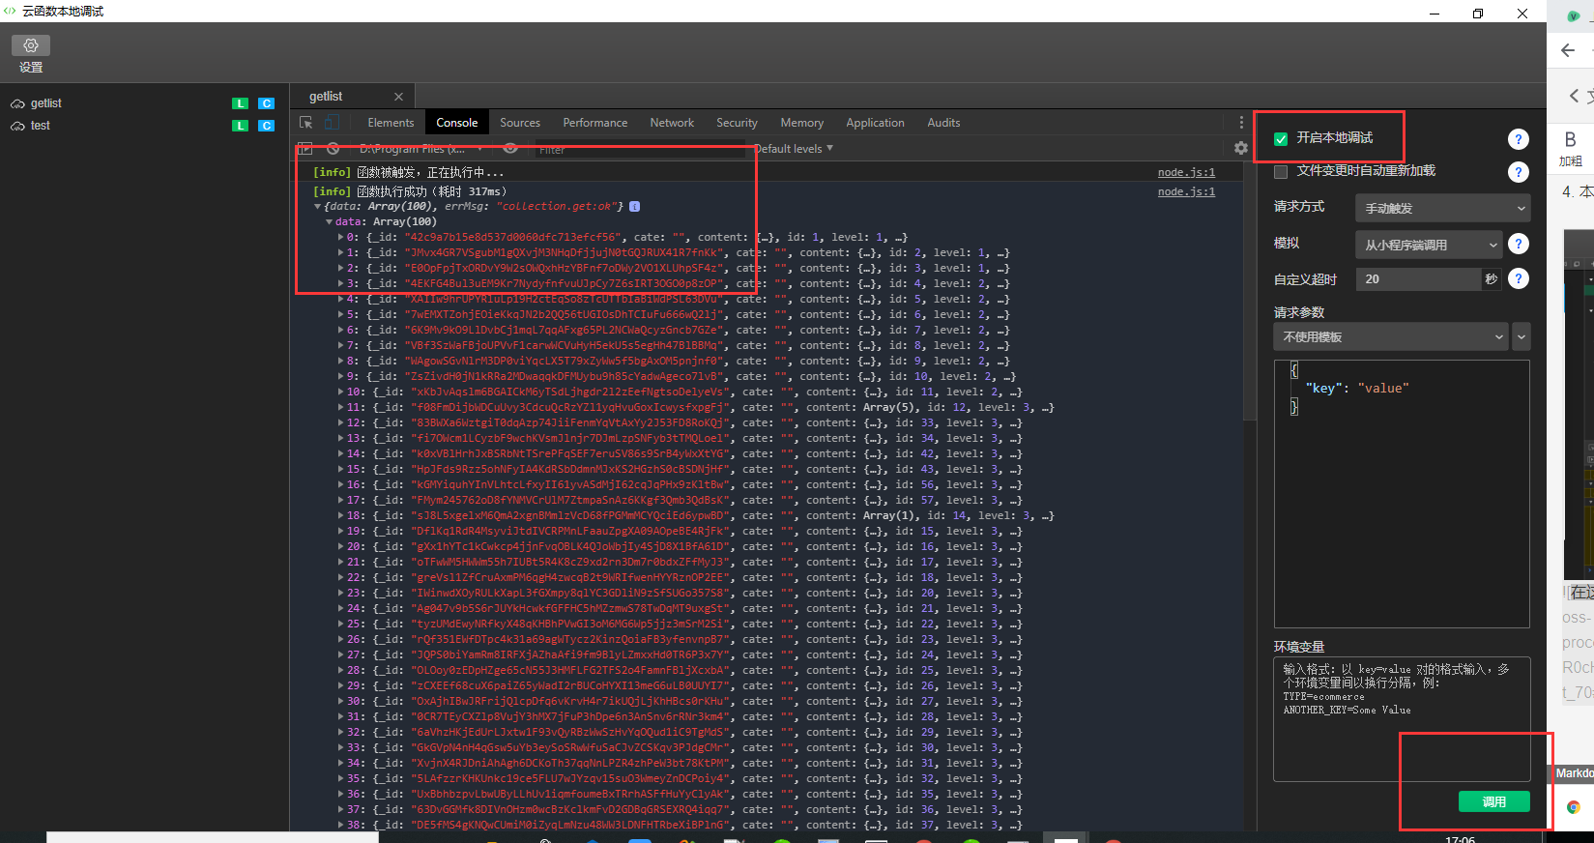1594x843 pixels.
Task: Open help for 模拟 option
Action: click(x=1519, y=244)
